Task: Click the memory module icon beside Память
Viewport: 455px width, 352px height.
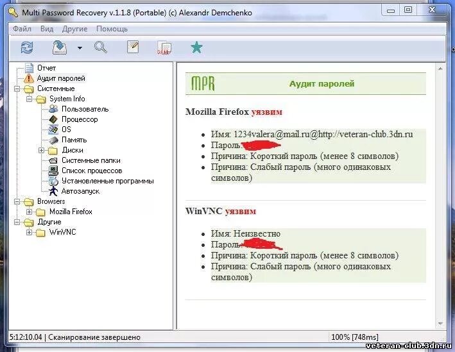Action: (53, 140)
